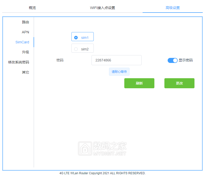The image size is (205, 179).
Task: Open the 高级设置 tab
Action: tap(173, 8)
